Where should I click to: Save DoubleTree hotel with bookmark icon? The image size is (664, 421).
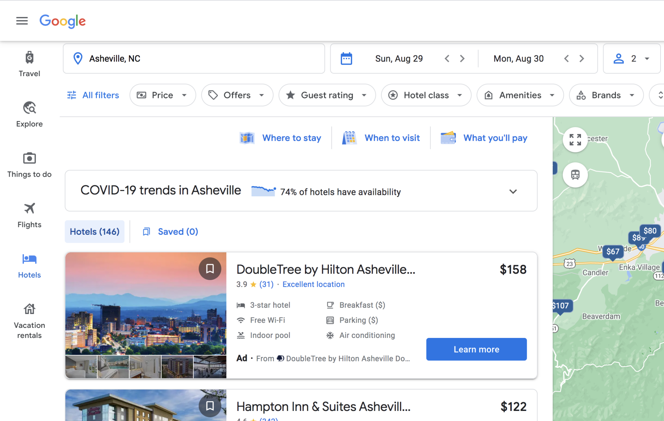coord(210,269)
